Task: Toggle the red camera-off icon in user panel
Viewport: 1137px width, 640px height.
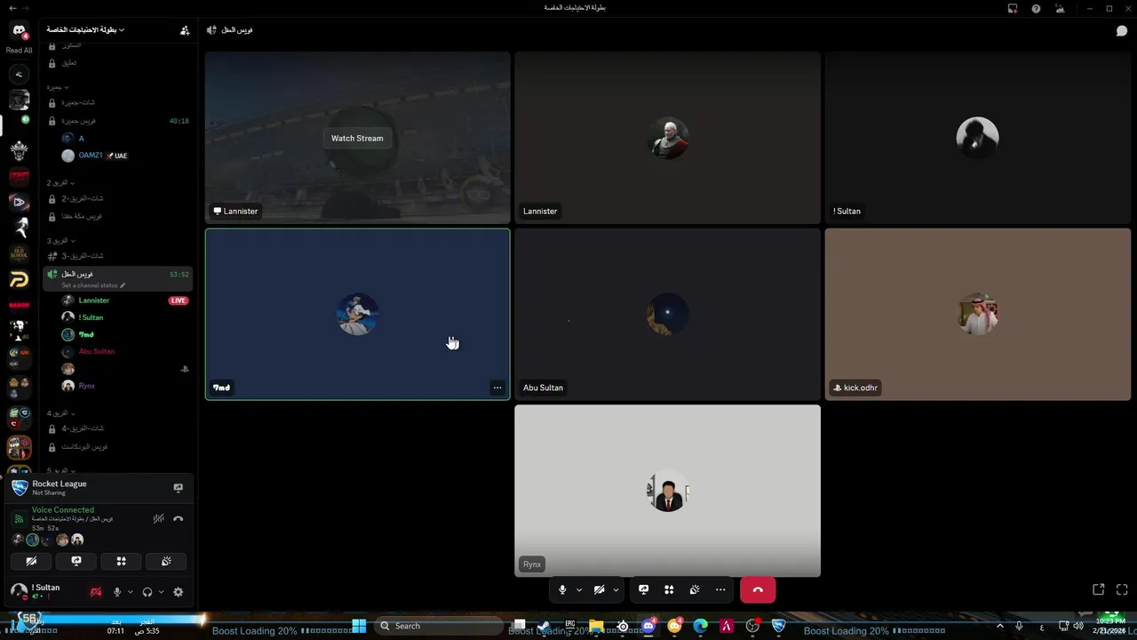Action: tap(96, 592)
